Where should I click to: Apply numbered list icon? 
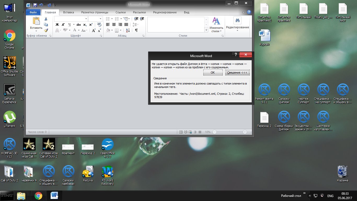[117, 19]
